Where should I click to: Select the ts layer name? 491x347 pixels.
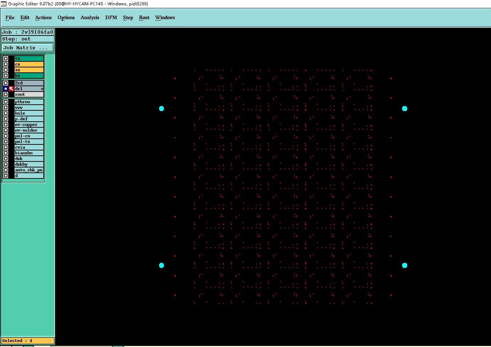[29, 59]
